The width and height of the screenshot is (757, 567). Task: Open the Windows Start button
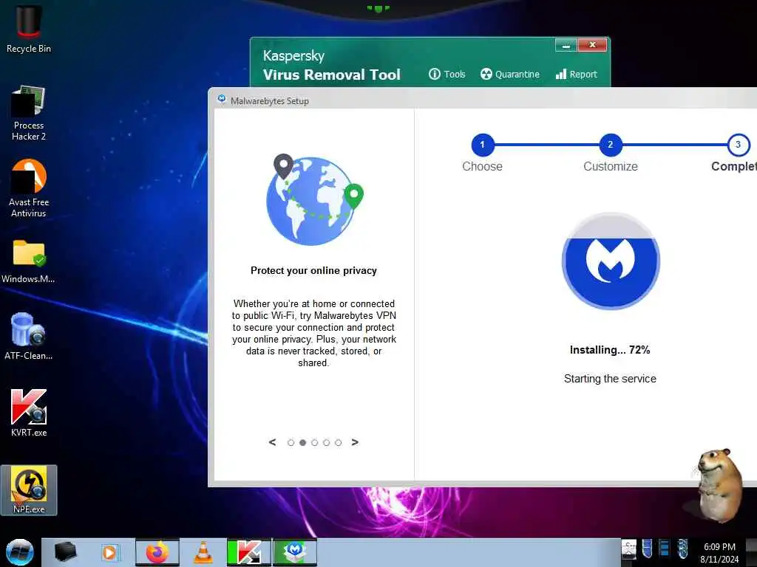(x=20, y=552)
